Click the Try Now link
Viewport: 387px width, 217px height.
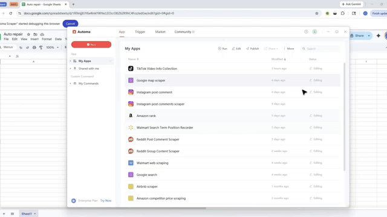[x=106, y=201]
